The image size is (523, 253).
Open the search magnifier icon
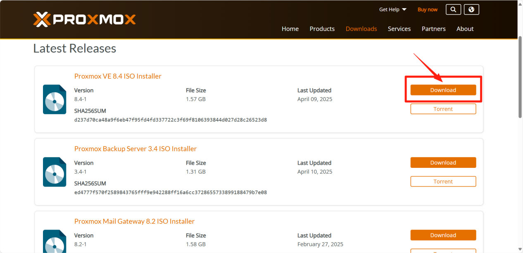(x=453, y=10)
